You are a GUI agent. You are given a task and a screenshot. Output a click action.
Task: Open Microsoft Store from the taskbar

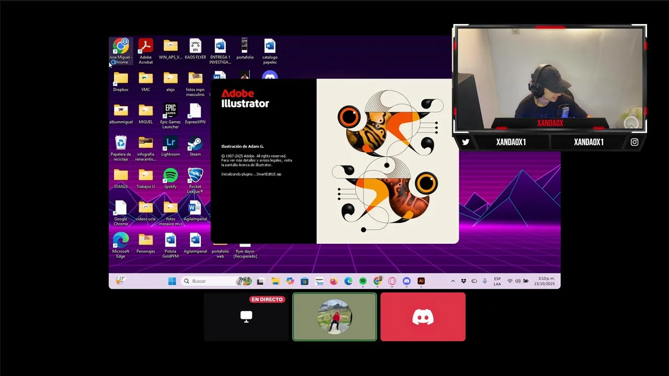pyautogui.click(x=304, y=281)
